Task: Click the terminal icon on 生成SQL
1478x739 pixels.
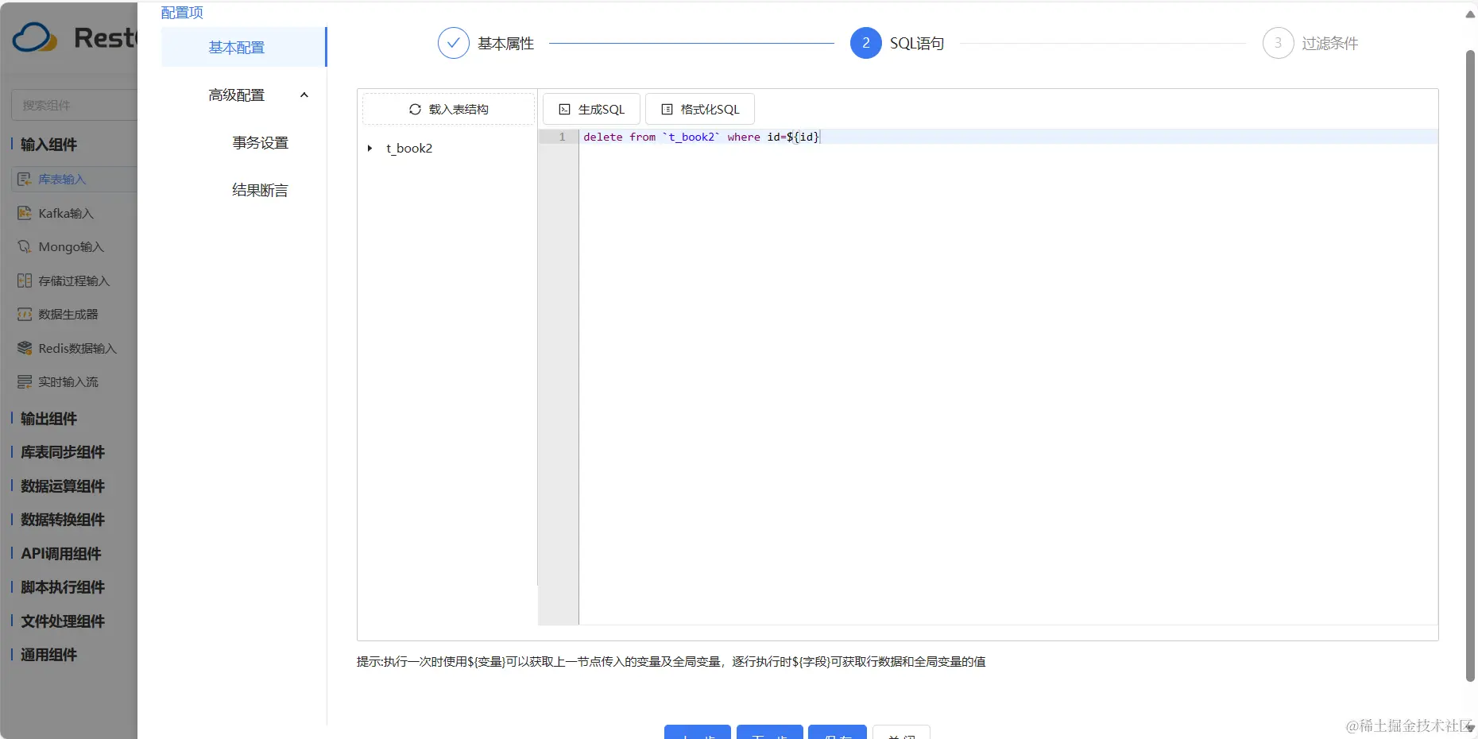Action: tap(564, 110)
